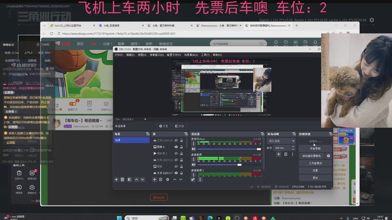Move scene down in OBS Scenes panel
392x220 pixels.
[143, 179]
